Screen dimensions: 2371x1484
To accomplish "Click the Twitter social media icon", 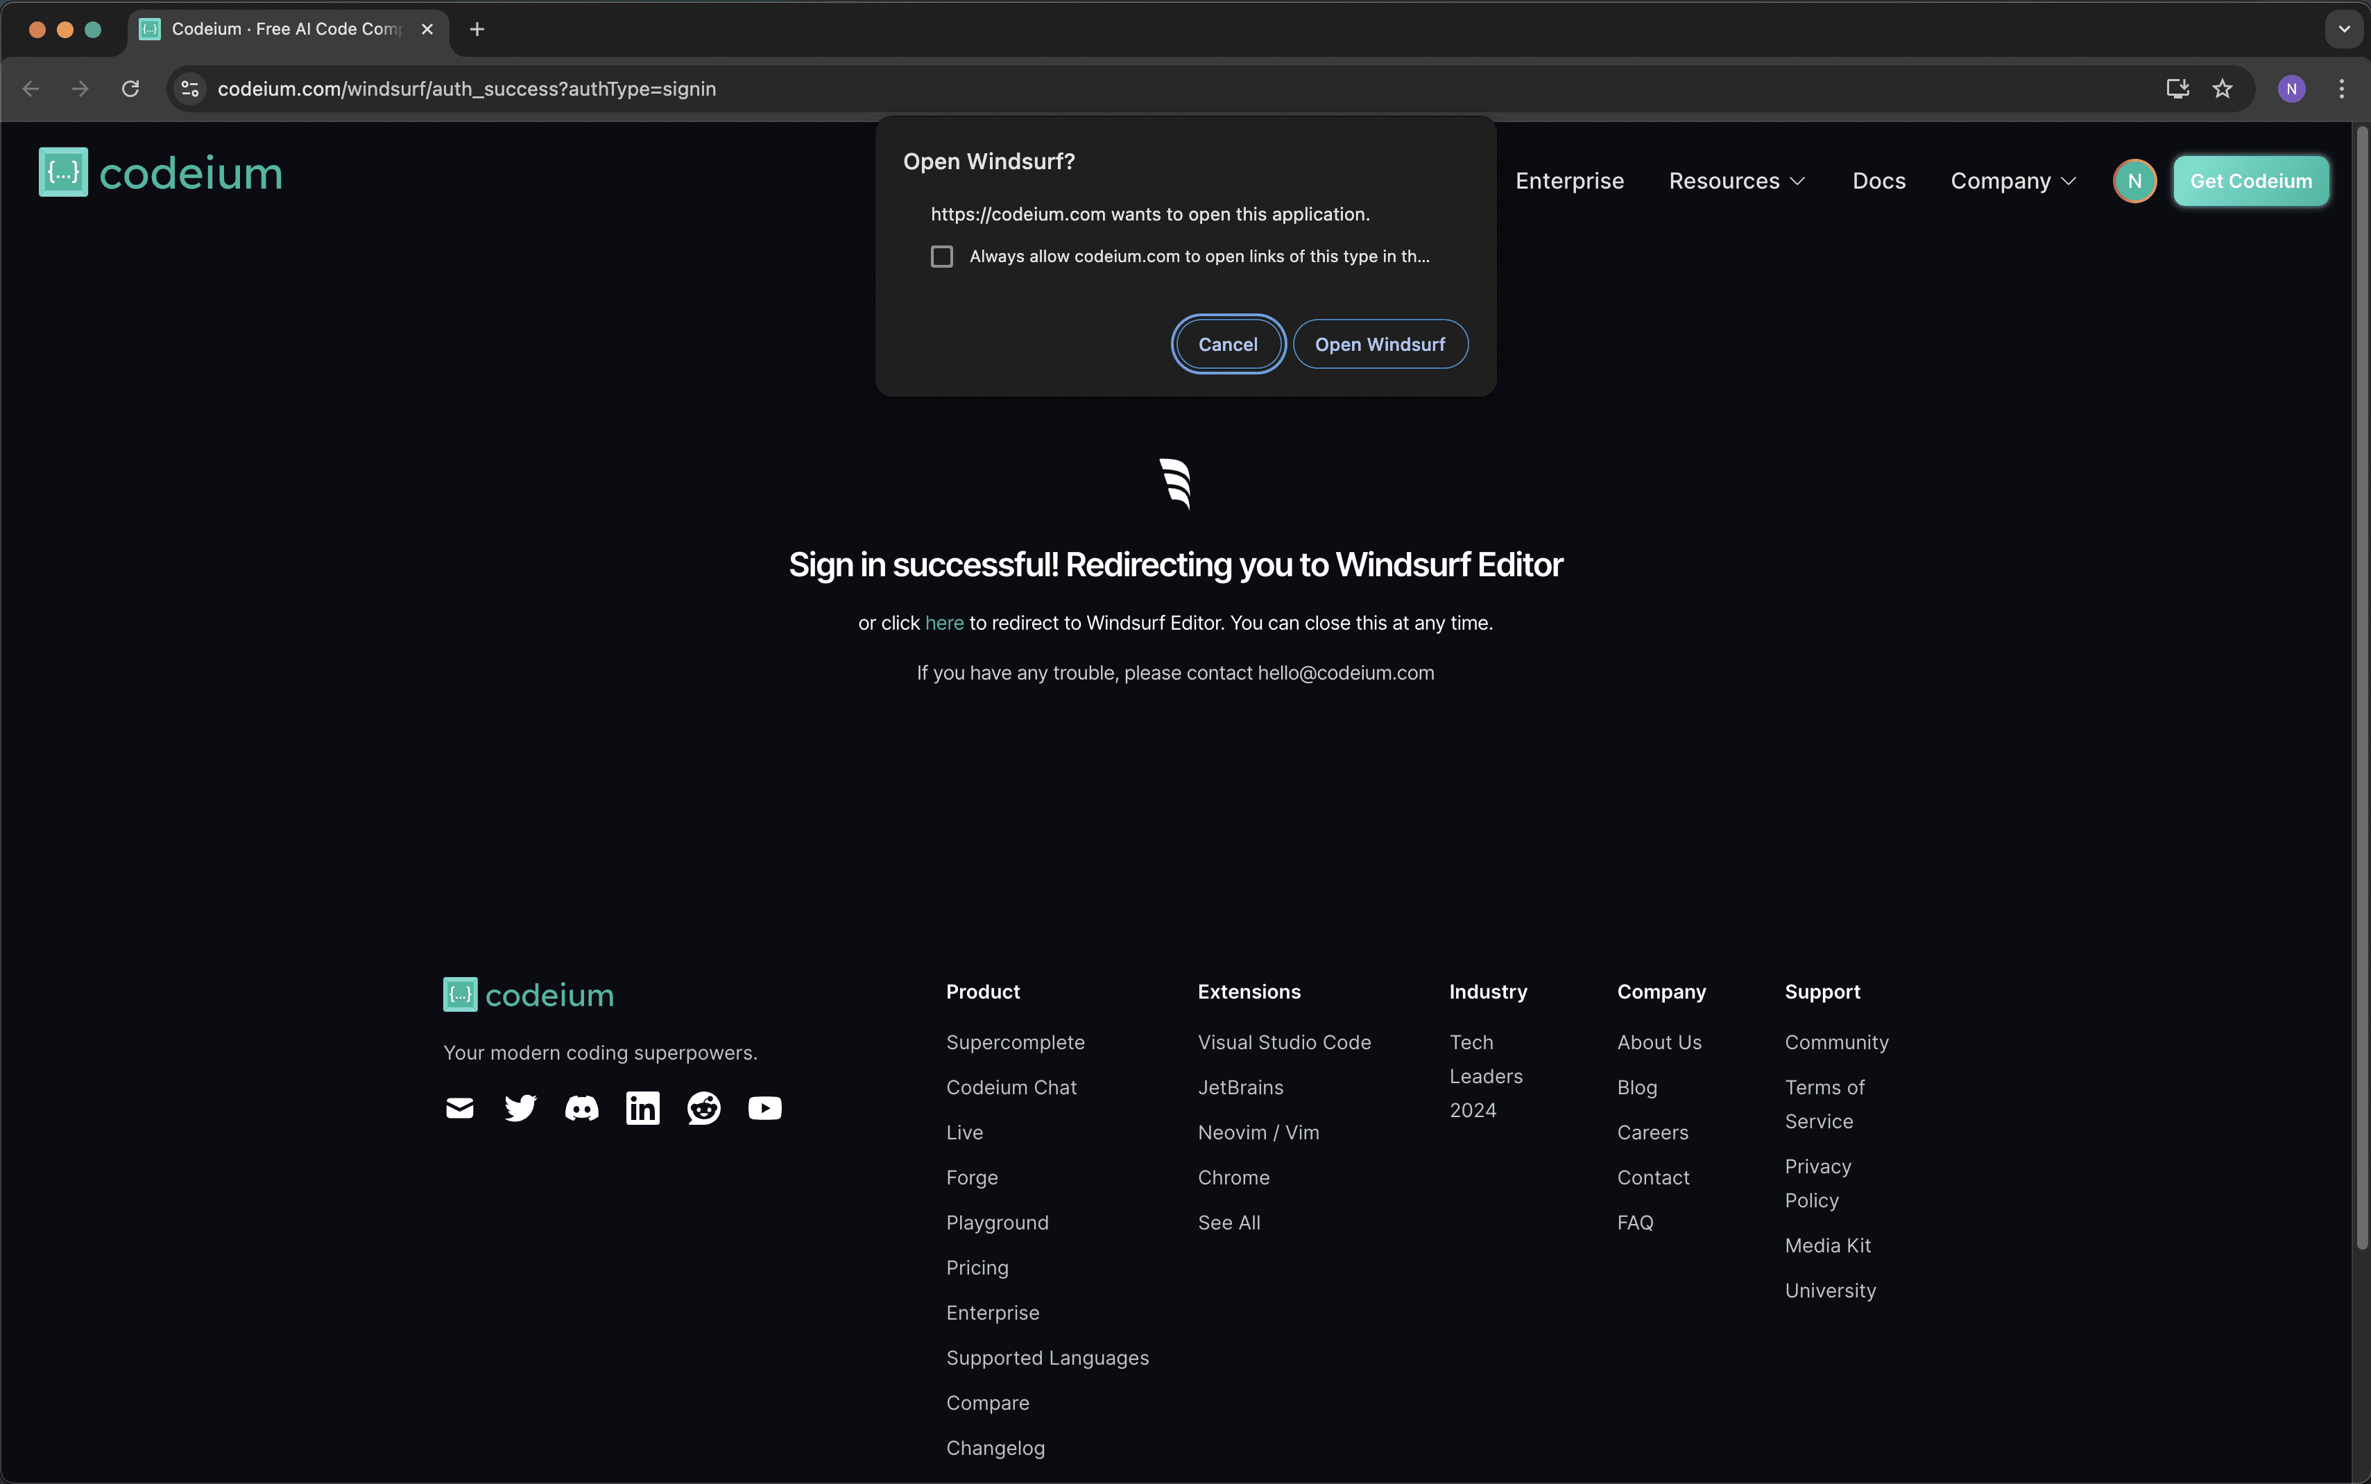I will [520, 1108].
